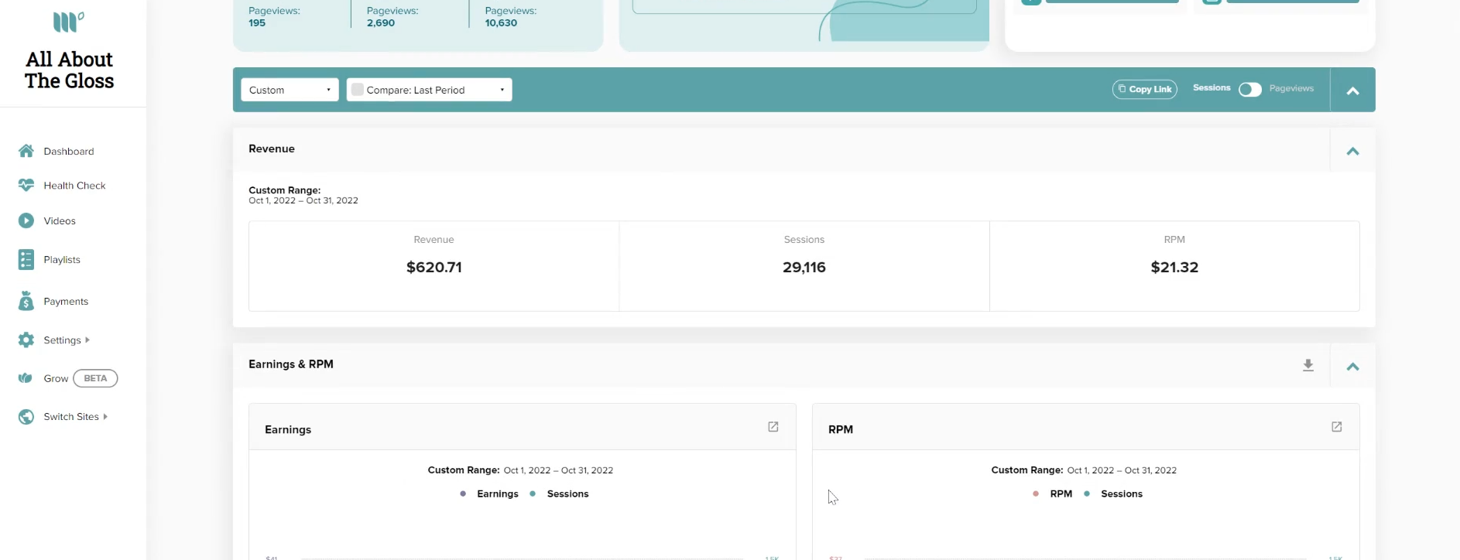1460x560 pixels.
Task: Open Health Check page
Action: click(74, 185)
